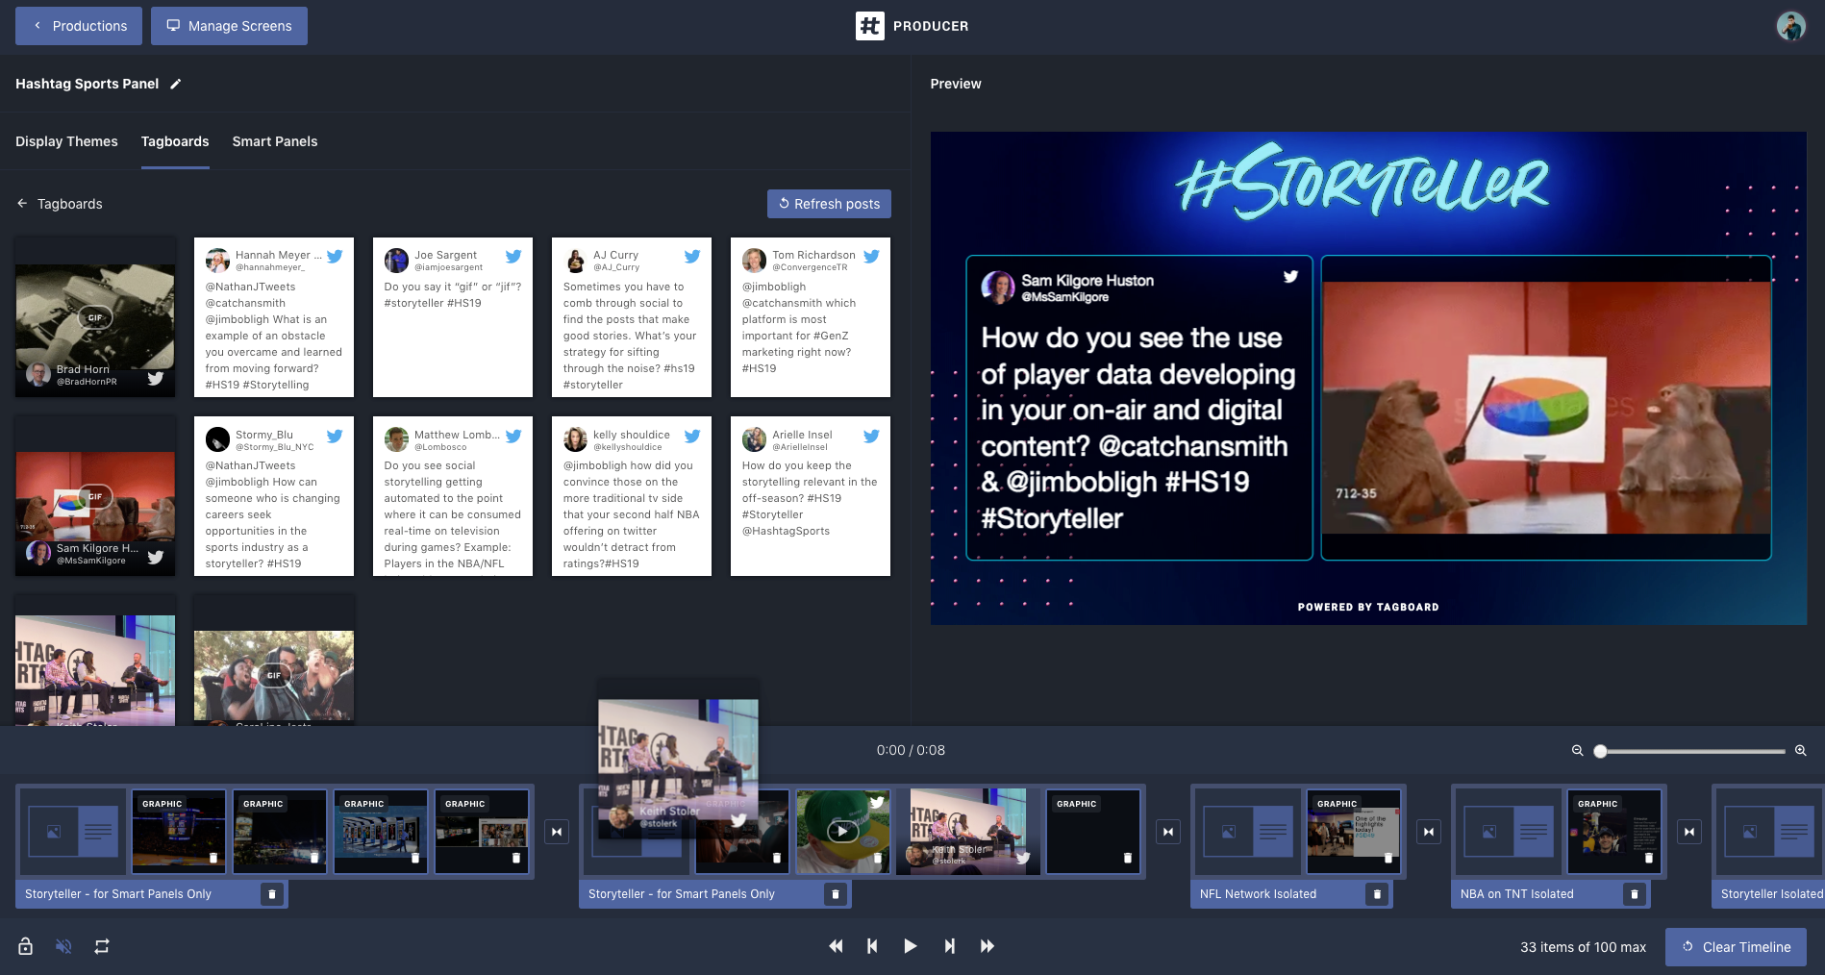Click the Twitter bird on Joe Sargent's post
This screenshot has height=975, width=1825.
pos(513,256)
